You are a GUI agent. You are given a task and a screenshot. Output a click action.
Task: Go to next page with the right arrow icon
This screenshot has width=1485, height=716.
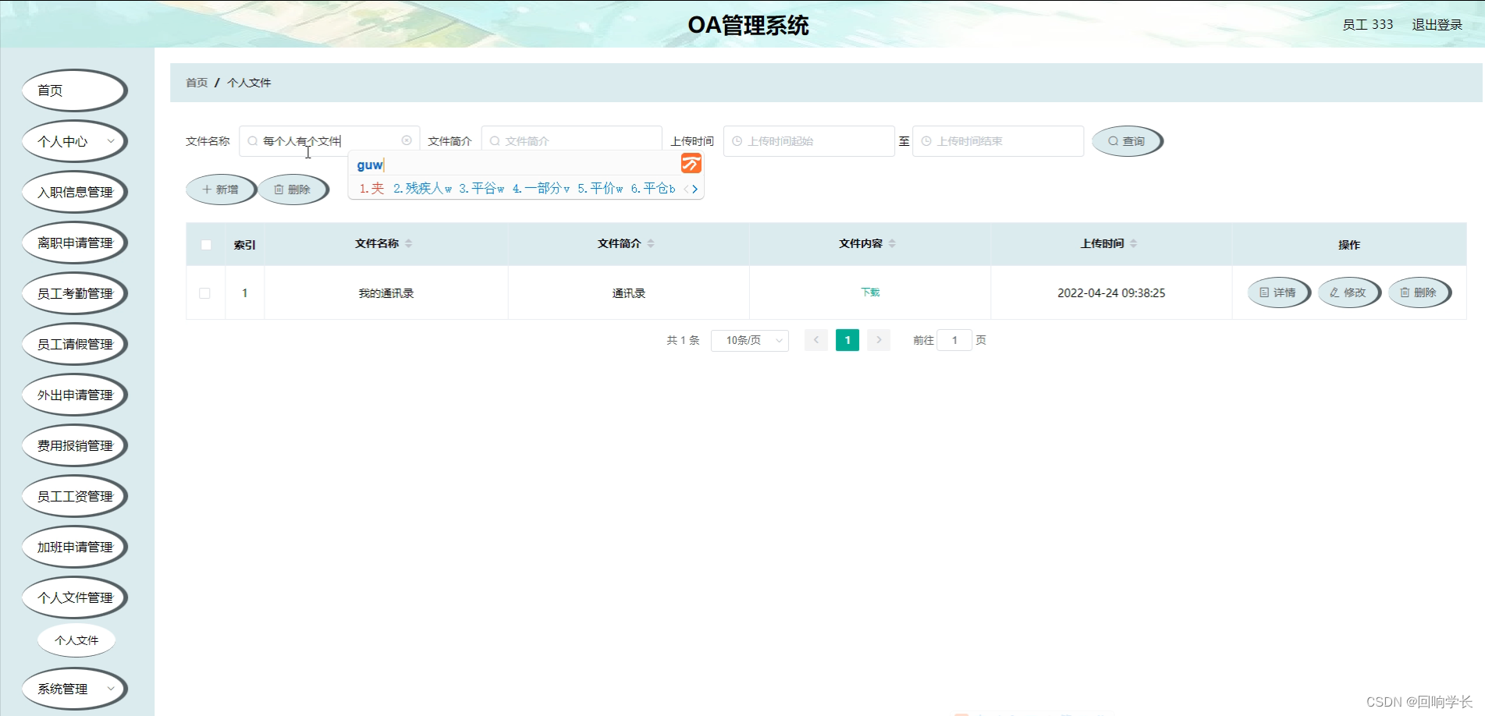pyautogui.click(x=879, y=340)
